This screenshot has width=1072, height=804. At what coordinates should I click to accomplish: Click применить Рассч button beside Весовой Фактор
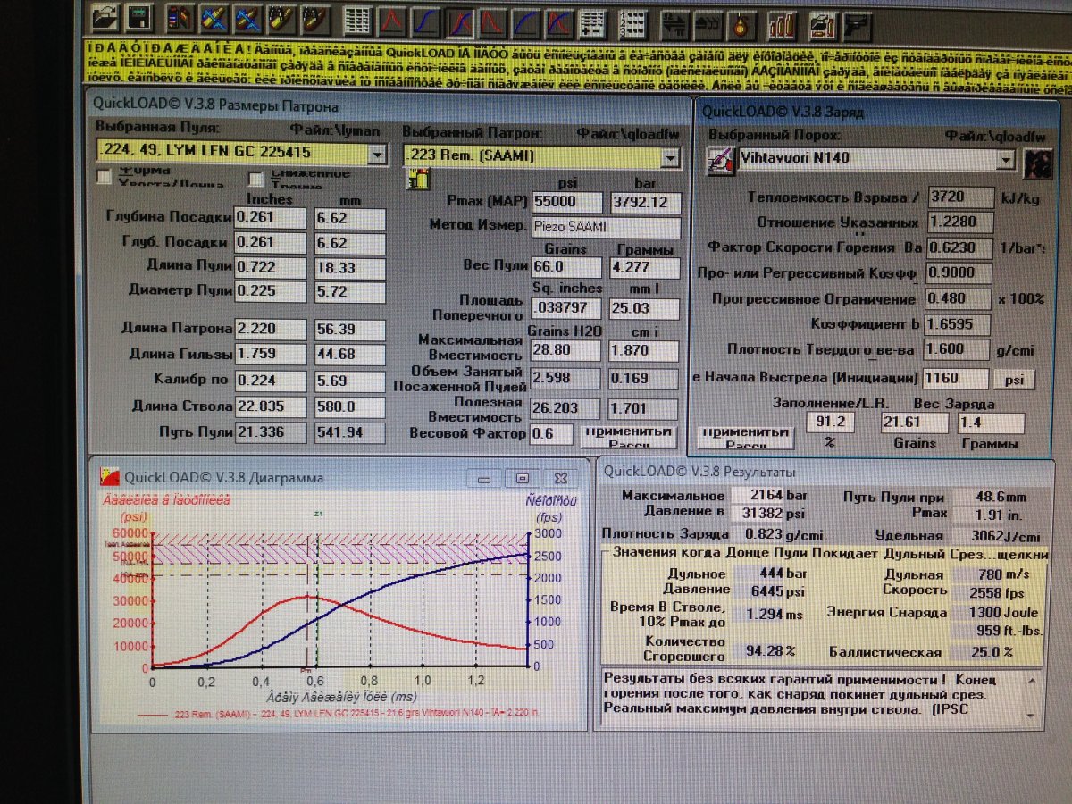pyautogui.click(x=627, y=436)
